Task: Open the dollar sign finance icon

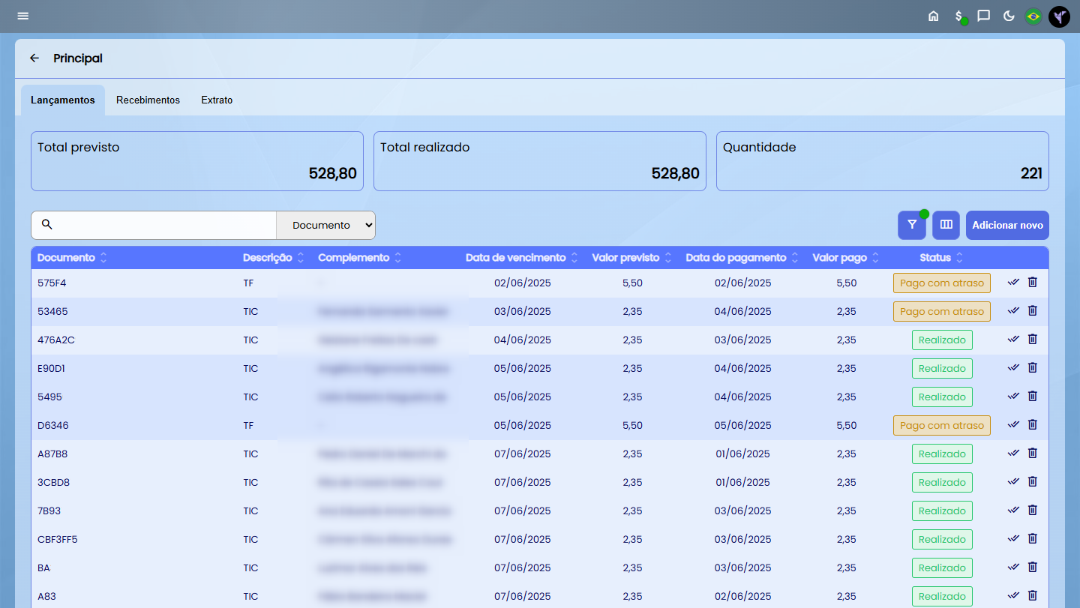Action: click(959, 16)
